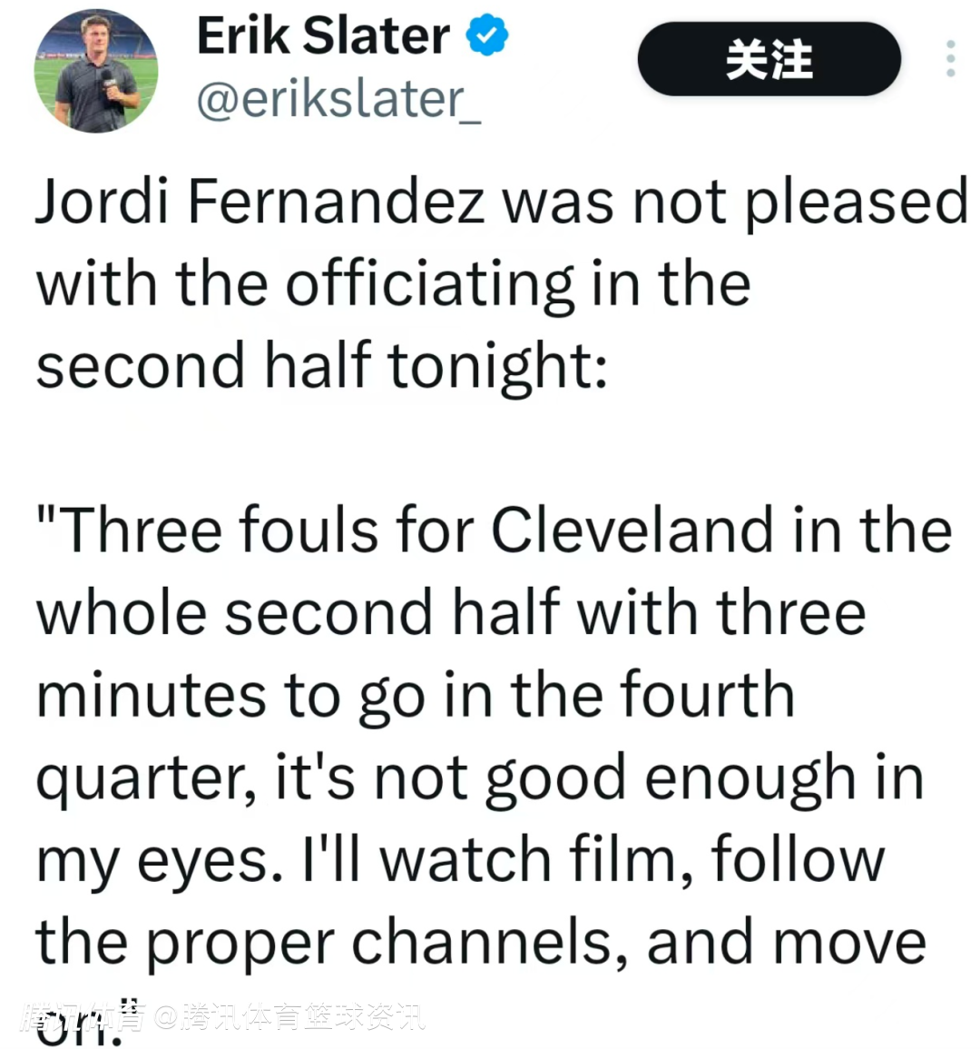Open the @erikslater_ handle link
980x1049 pixels.
(338, 100)
